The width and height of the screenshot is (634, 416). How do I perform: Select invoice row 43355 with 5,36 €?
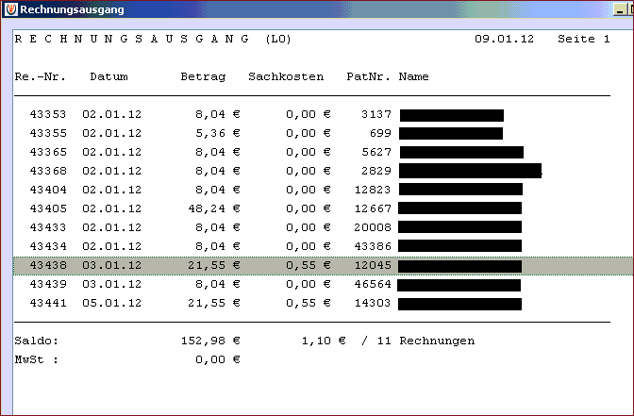[323, 133]
